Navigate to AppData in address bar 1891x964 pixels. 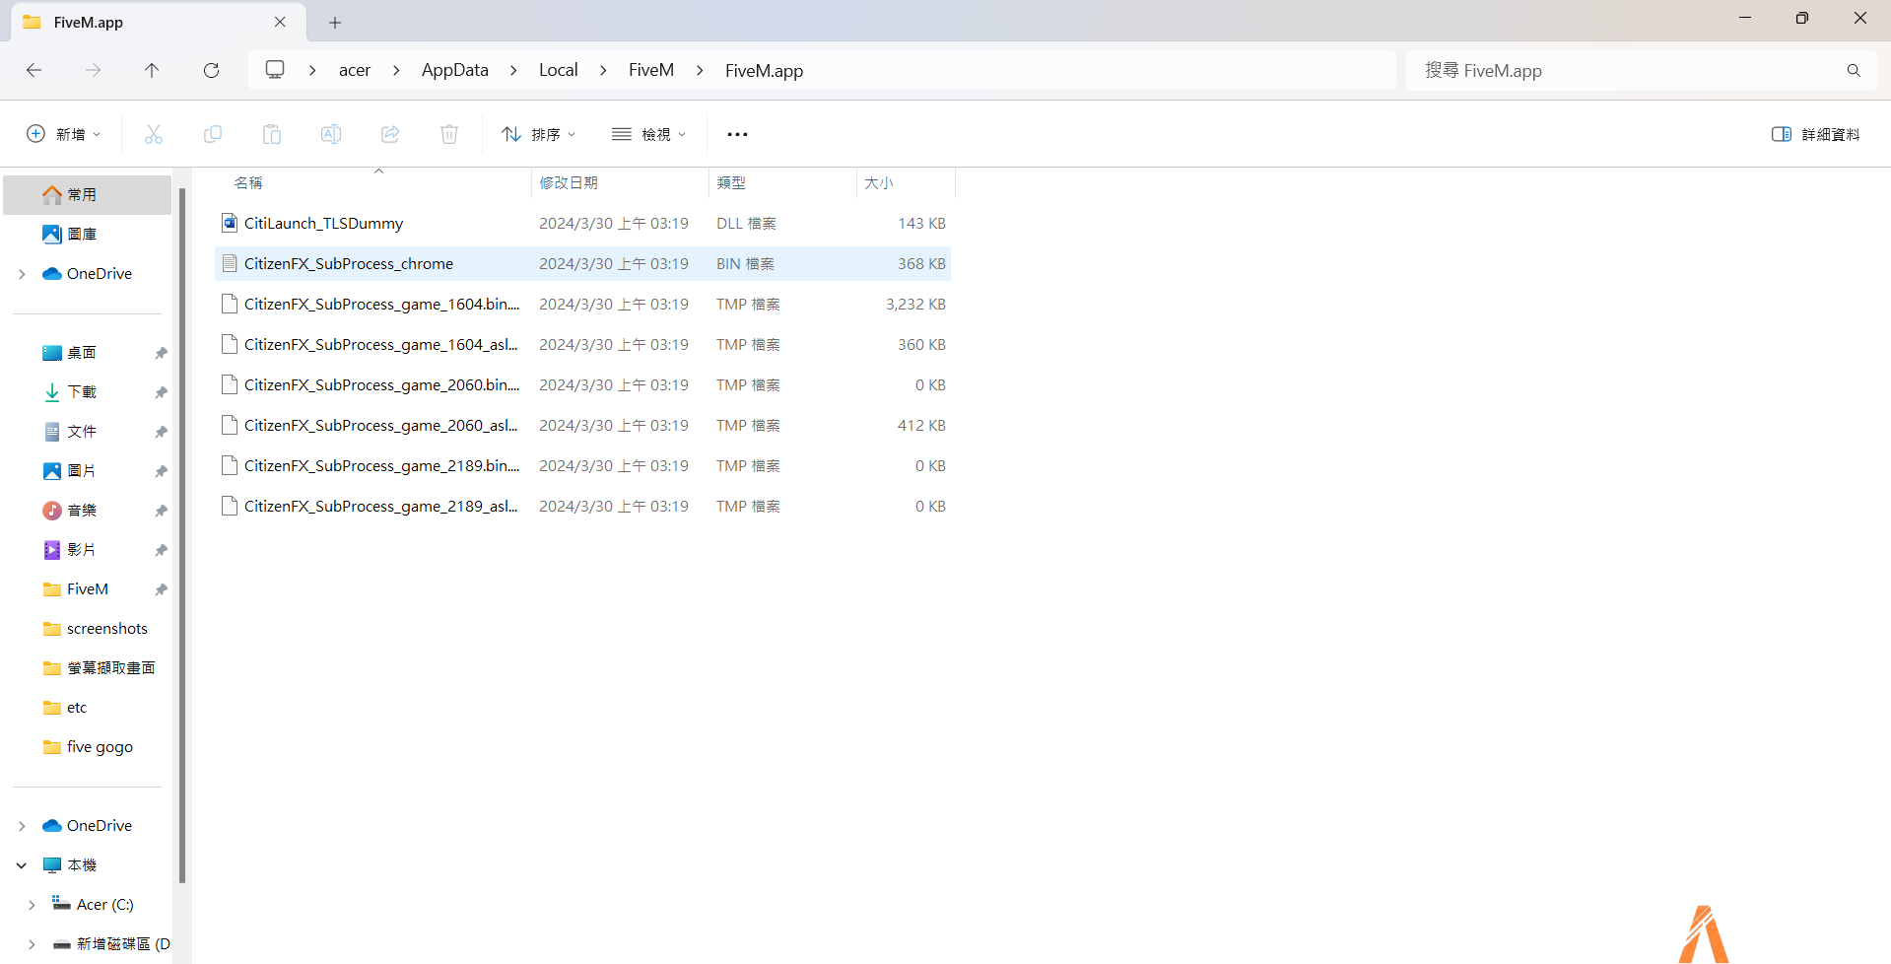(455, 70)
